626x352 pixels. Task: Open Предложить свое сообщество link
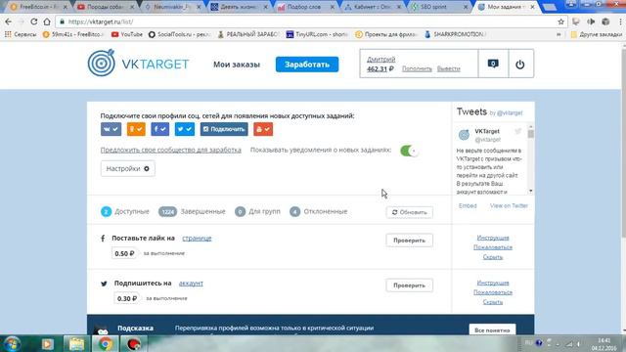(x=171, y=150)
